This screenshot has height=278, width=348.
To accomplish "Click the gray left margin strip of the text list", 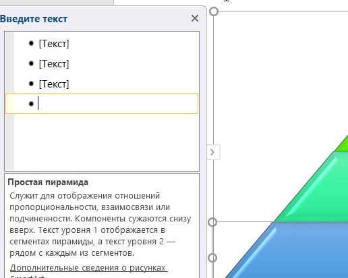I will 10,101.
